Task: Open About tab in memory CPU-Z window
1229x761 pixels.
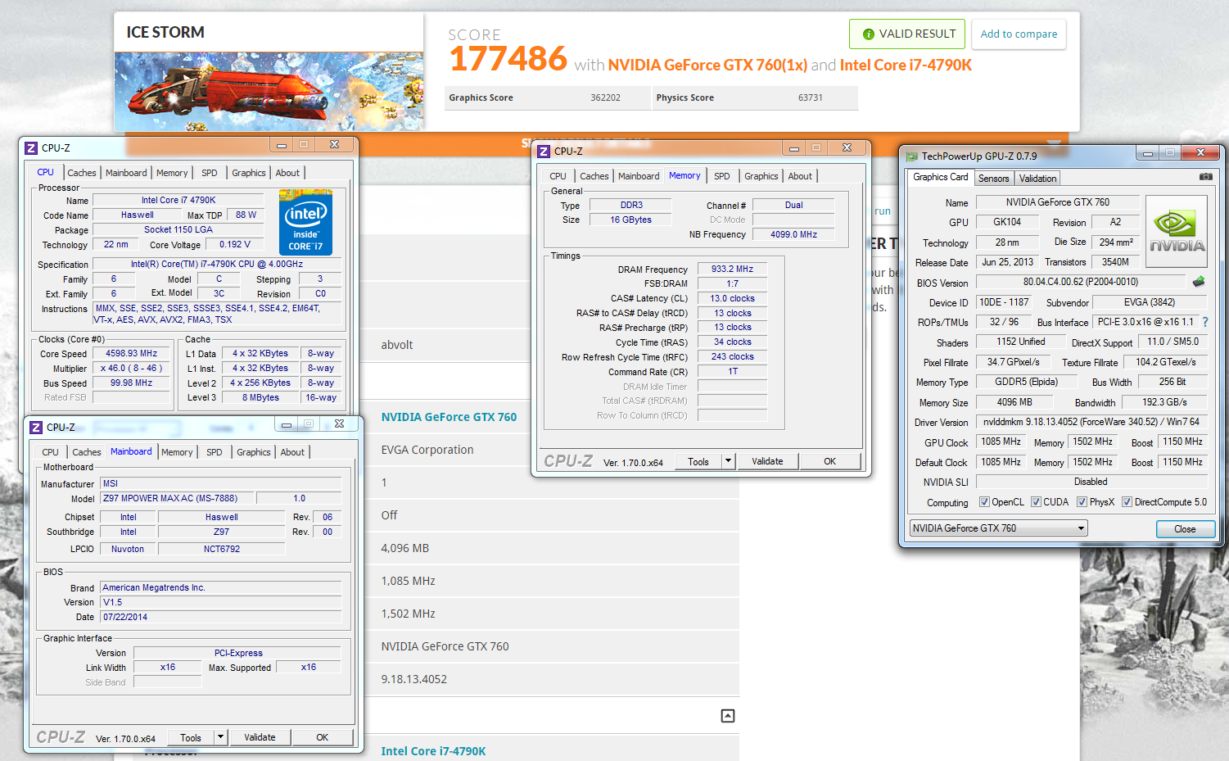Action: coord(800,176)
